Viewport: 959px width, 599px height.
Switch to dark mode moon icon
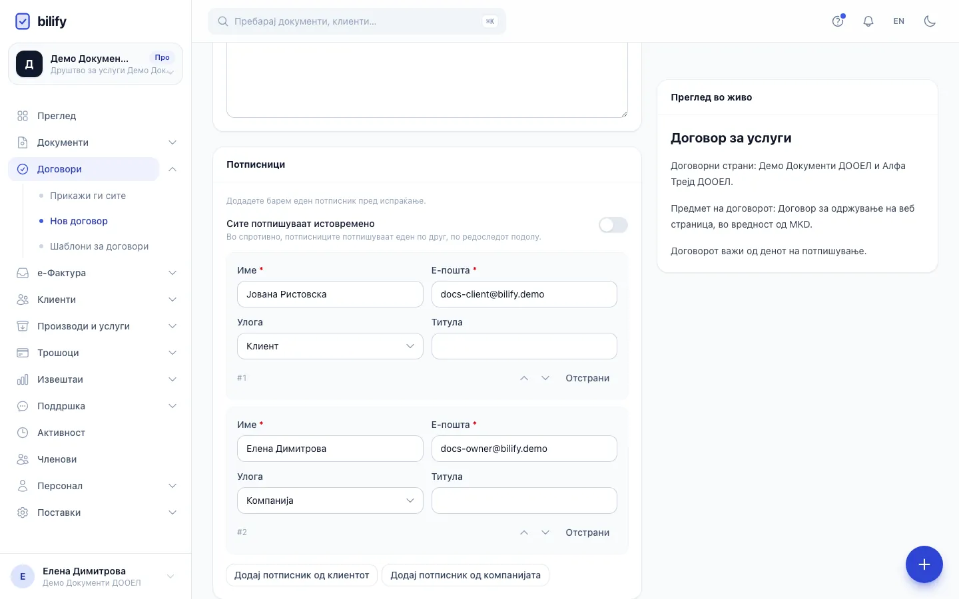(930, 21)
